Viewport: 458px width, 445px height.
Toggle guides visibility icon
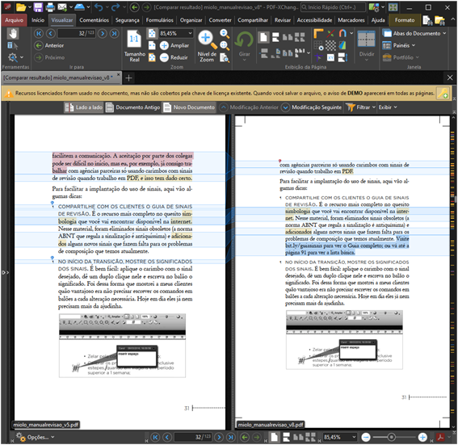(330, 34)
